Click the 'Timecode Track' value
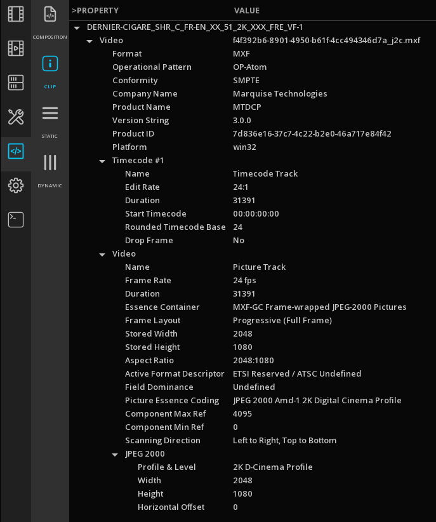This screenshot has height=522, width=436. coord(265,174)
